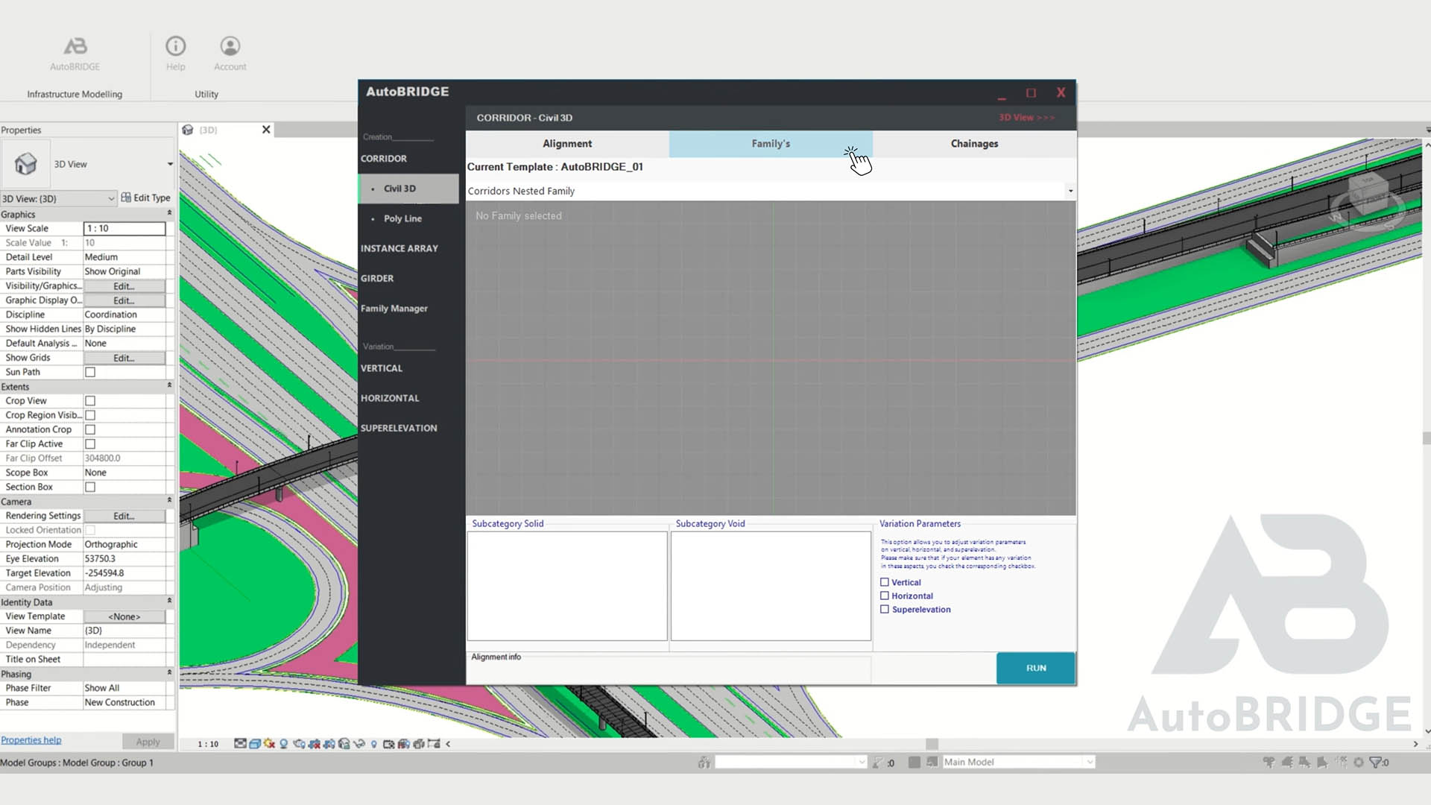Click the selection Filter funnel icon
The image size is (1431, 805).
pos(1376,763)
